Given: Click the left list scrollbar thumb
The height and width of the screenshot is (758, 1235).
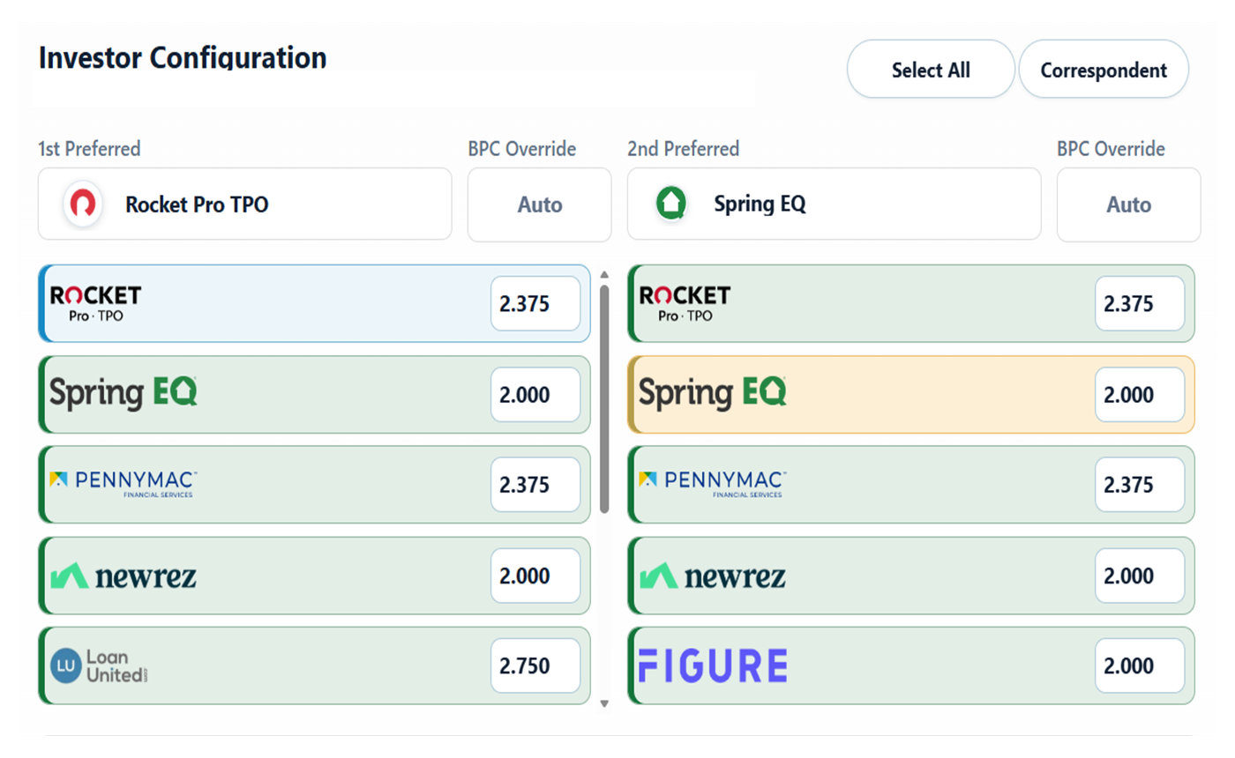Looking at the screenshot, I should point(604,398).
